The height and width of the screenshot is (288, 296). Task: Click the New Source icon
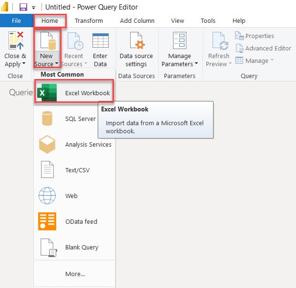pyautogui.click(x=48, y=41)
